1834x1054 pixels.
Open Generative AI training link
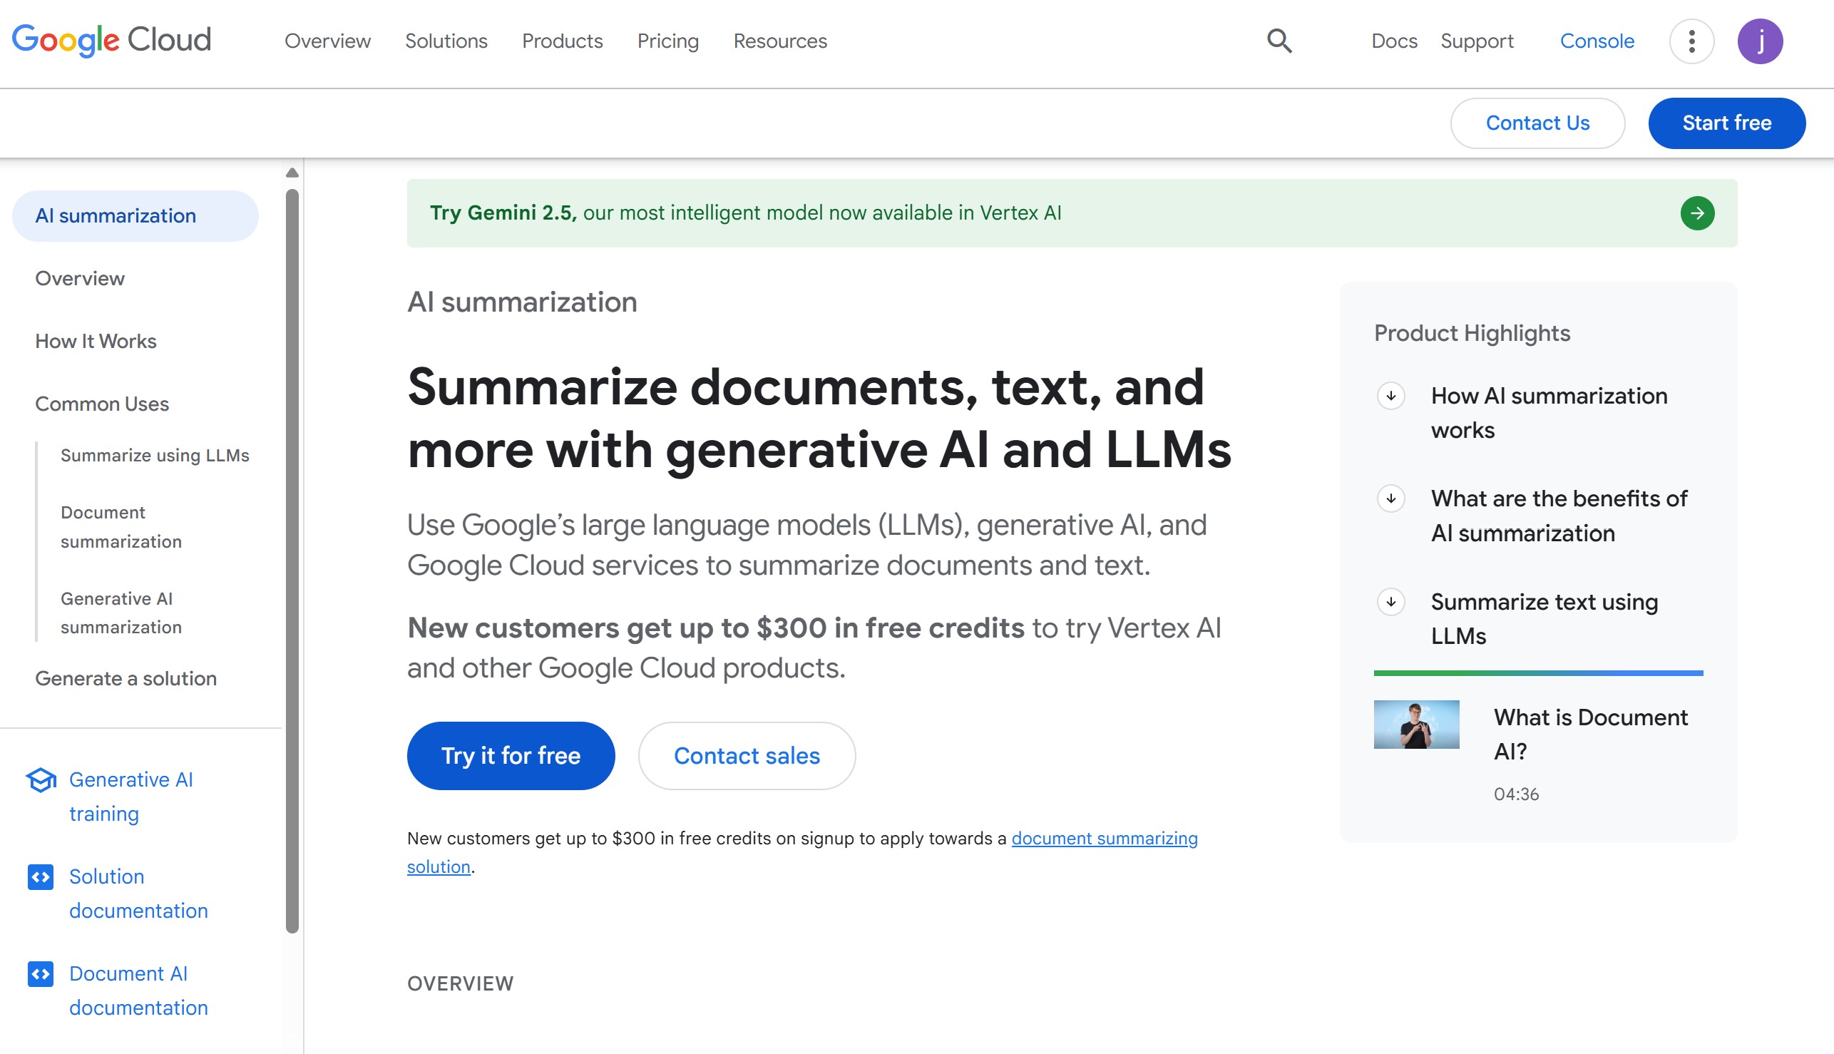click(130, 797)
